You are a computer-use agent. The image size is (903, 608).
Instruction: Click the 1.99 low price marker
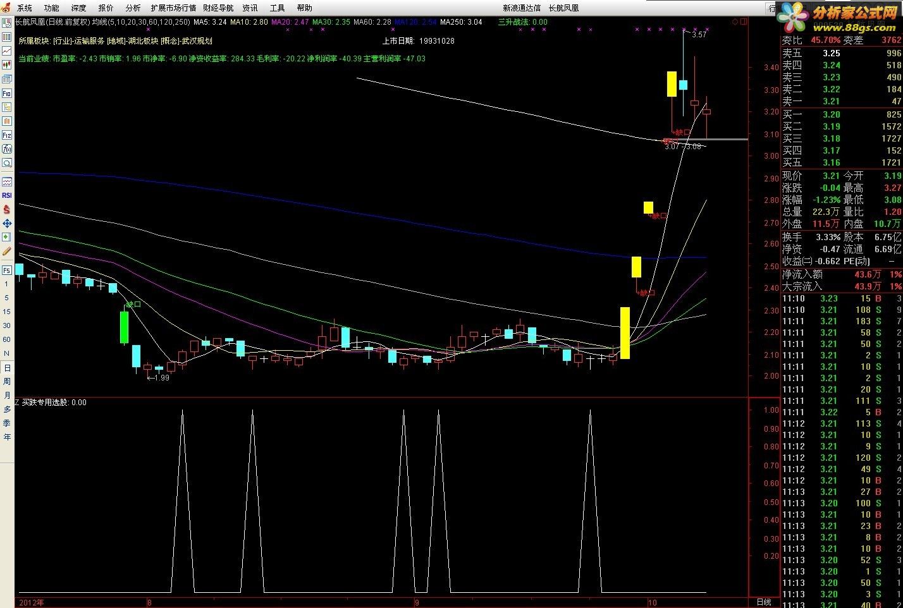(162, 378)
